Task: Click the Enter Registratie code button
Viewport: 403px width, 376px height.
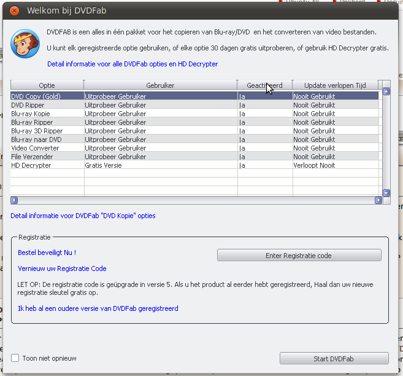Action: [299, 256]
